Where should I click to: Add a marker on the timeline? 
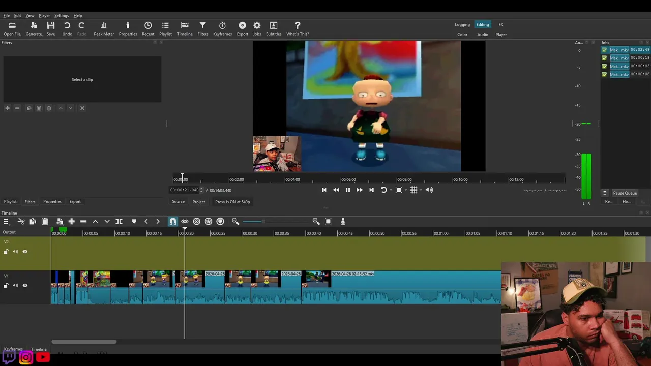pyautogui.click(x=134, y=221)
